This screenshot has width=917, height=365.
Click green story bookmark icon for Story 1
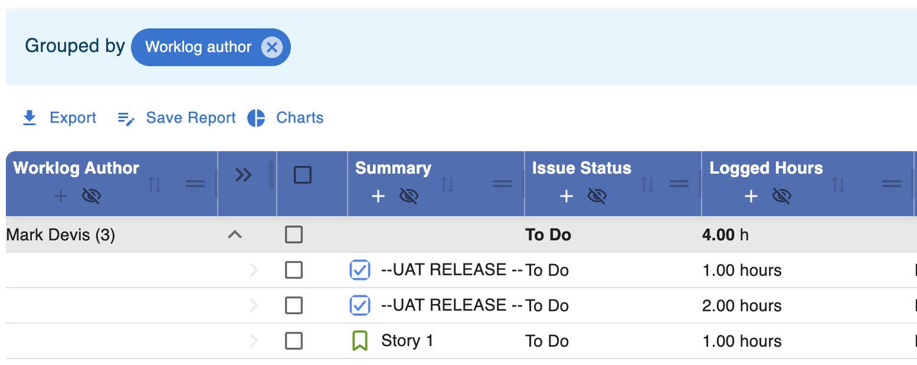tap(360, 341)
